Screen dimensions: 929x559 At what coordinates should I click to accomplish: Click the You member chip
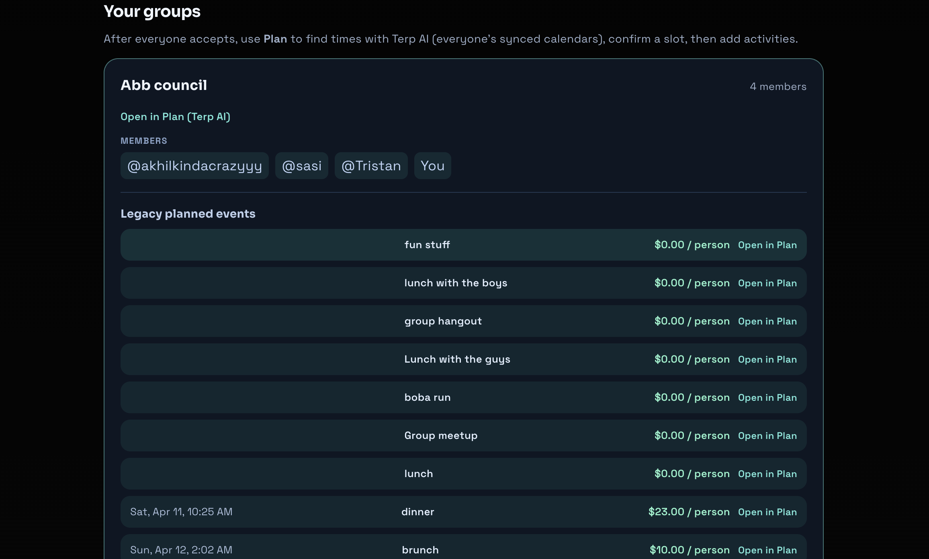(432, 166)
